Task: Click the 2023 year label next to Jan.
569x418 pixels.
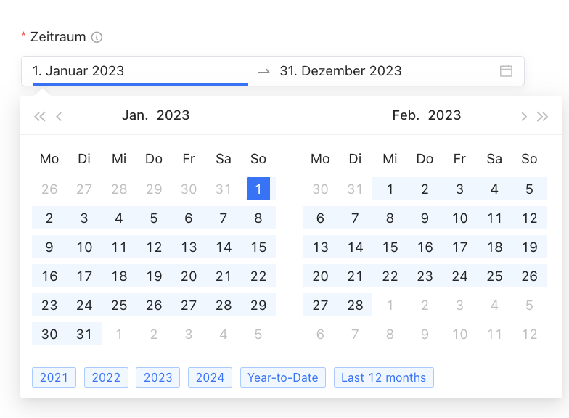Action: [x=173, y=115]
